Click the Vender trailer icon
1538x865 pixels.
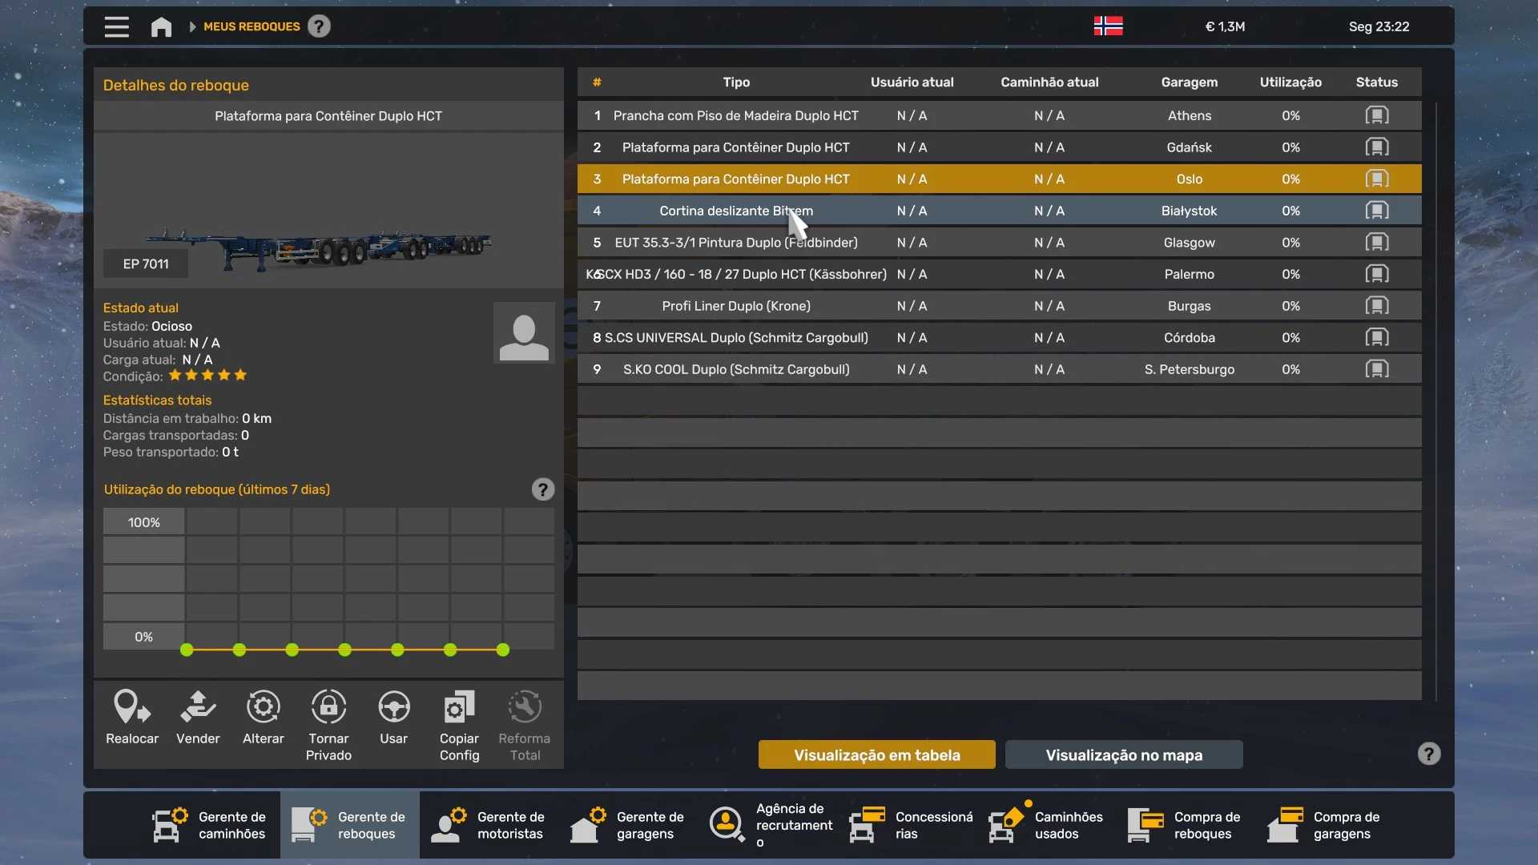click(x=198, y=707)
